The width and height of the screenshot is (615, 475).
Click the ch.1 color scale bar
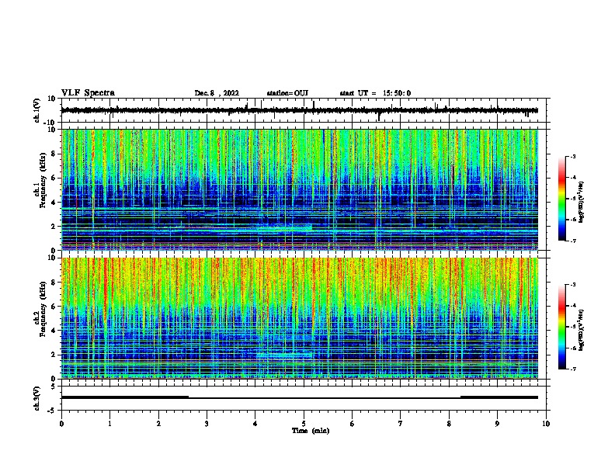click(x=562, y=199)
